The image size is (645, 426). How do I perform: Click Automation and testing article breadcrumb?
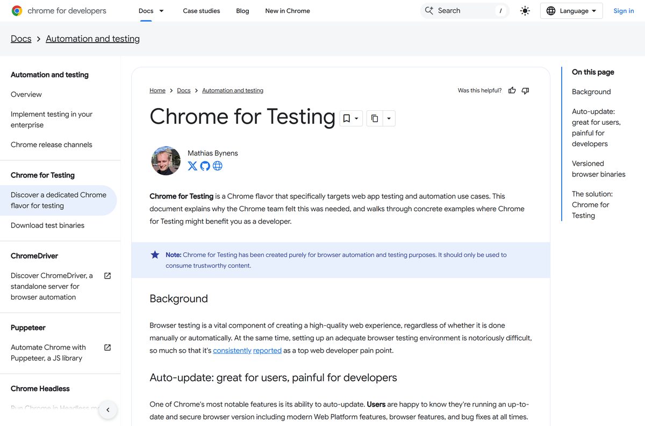(x=233, y=90)
